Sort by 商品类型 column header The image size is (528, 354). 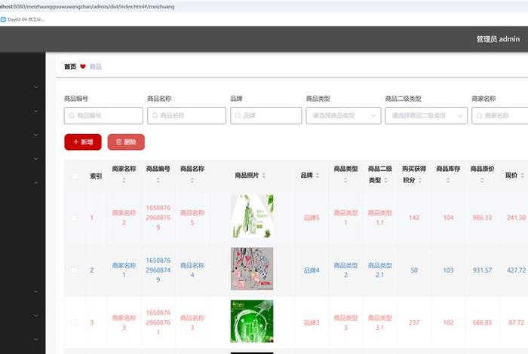coord(345,181)
